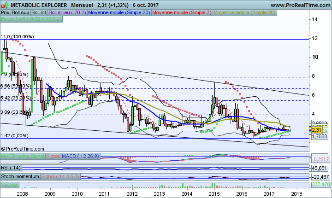Viewport: 332px width, 198px height.
Task: Click the 337 470 volume value tag
Action: pyautogui.click(x=321, y=185)
